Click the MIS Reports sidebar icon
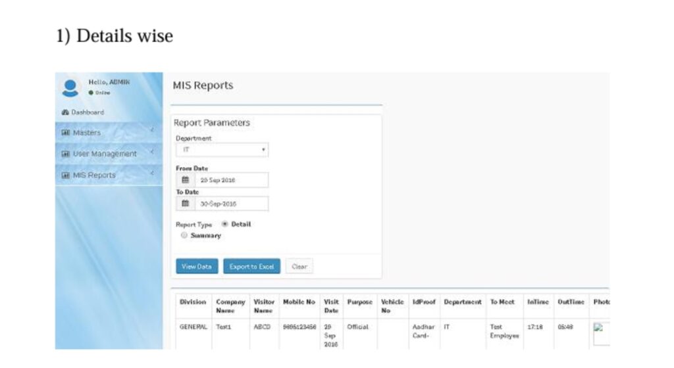Image resolution: width=674 pixels, height=368 pixels. (x=65, y=175)
